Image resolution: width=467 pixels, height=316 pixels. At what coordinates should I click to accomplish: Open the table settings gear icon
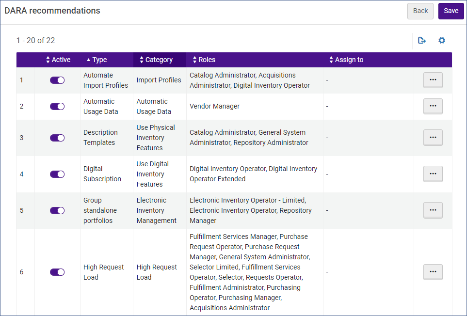442,40
